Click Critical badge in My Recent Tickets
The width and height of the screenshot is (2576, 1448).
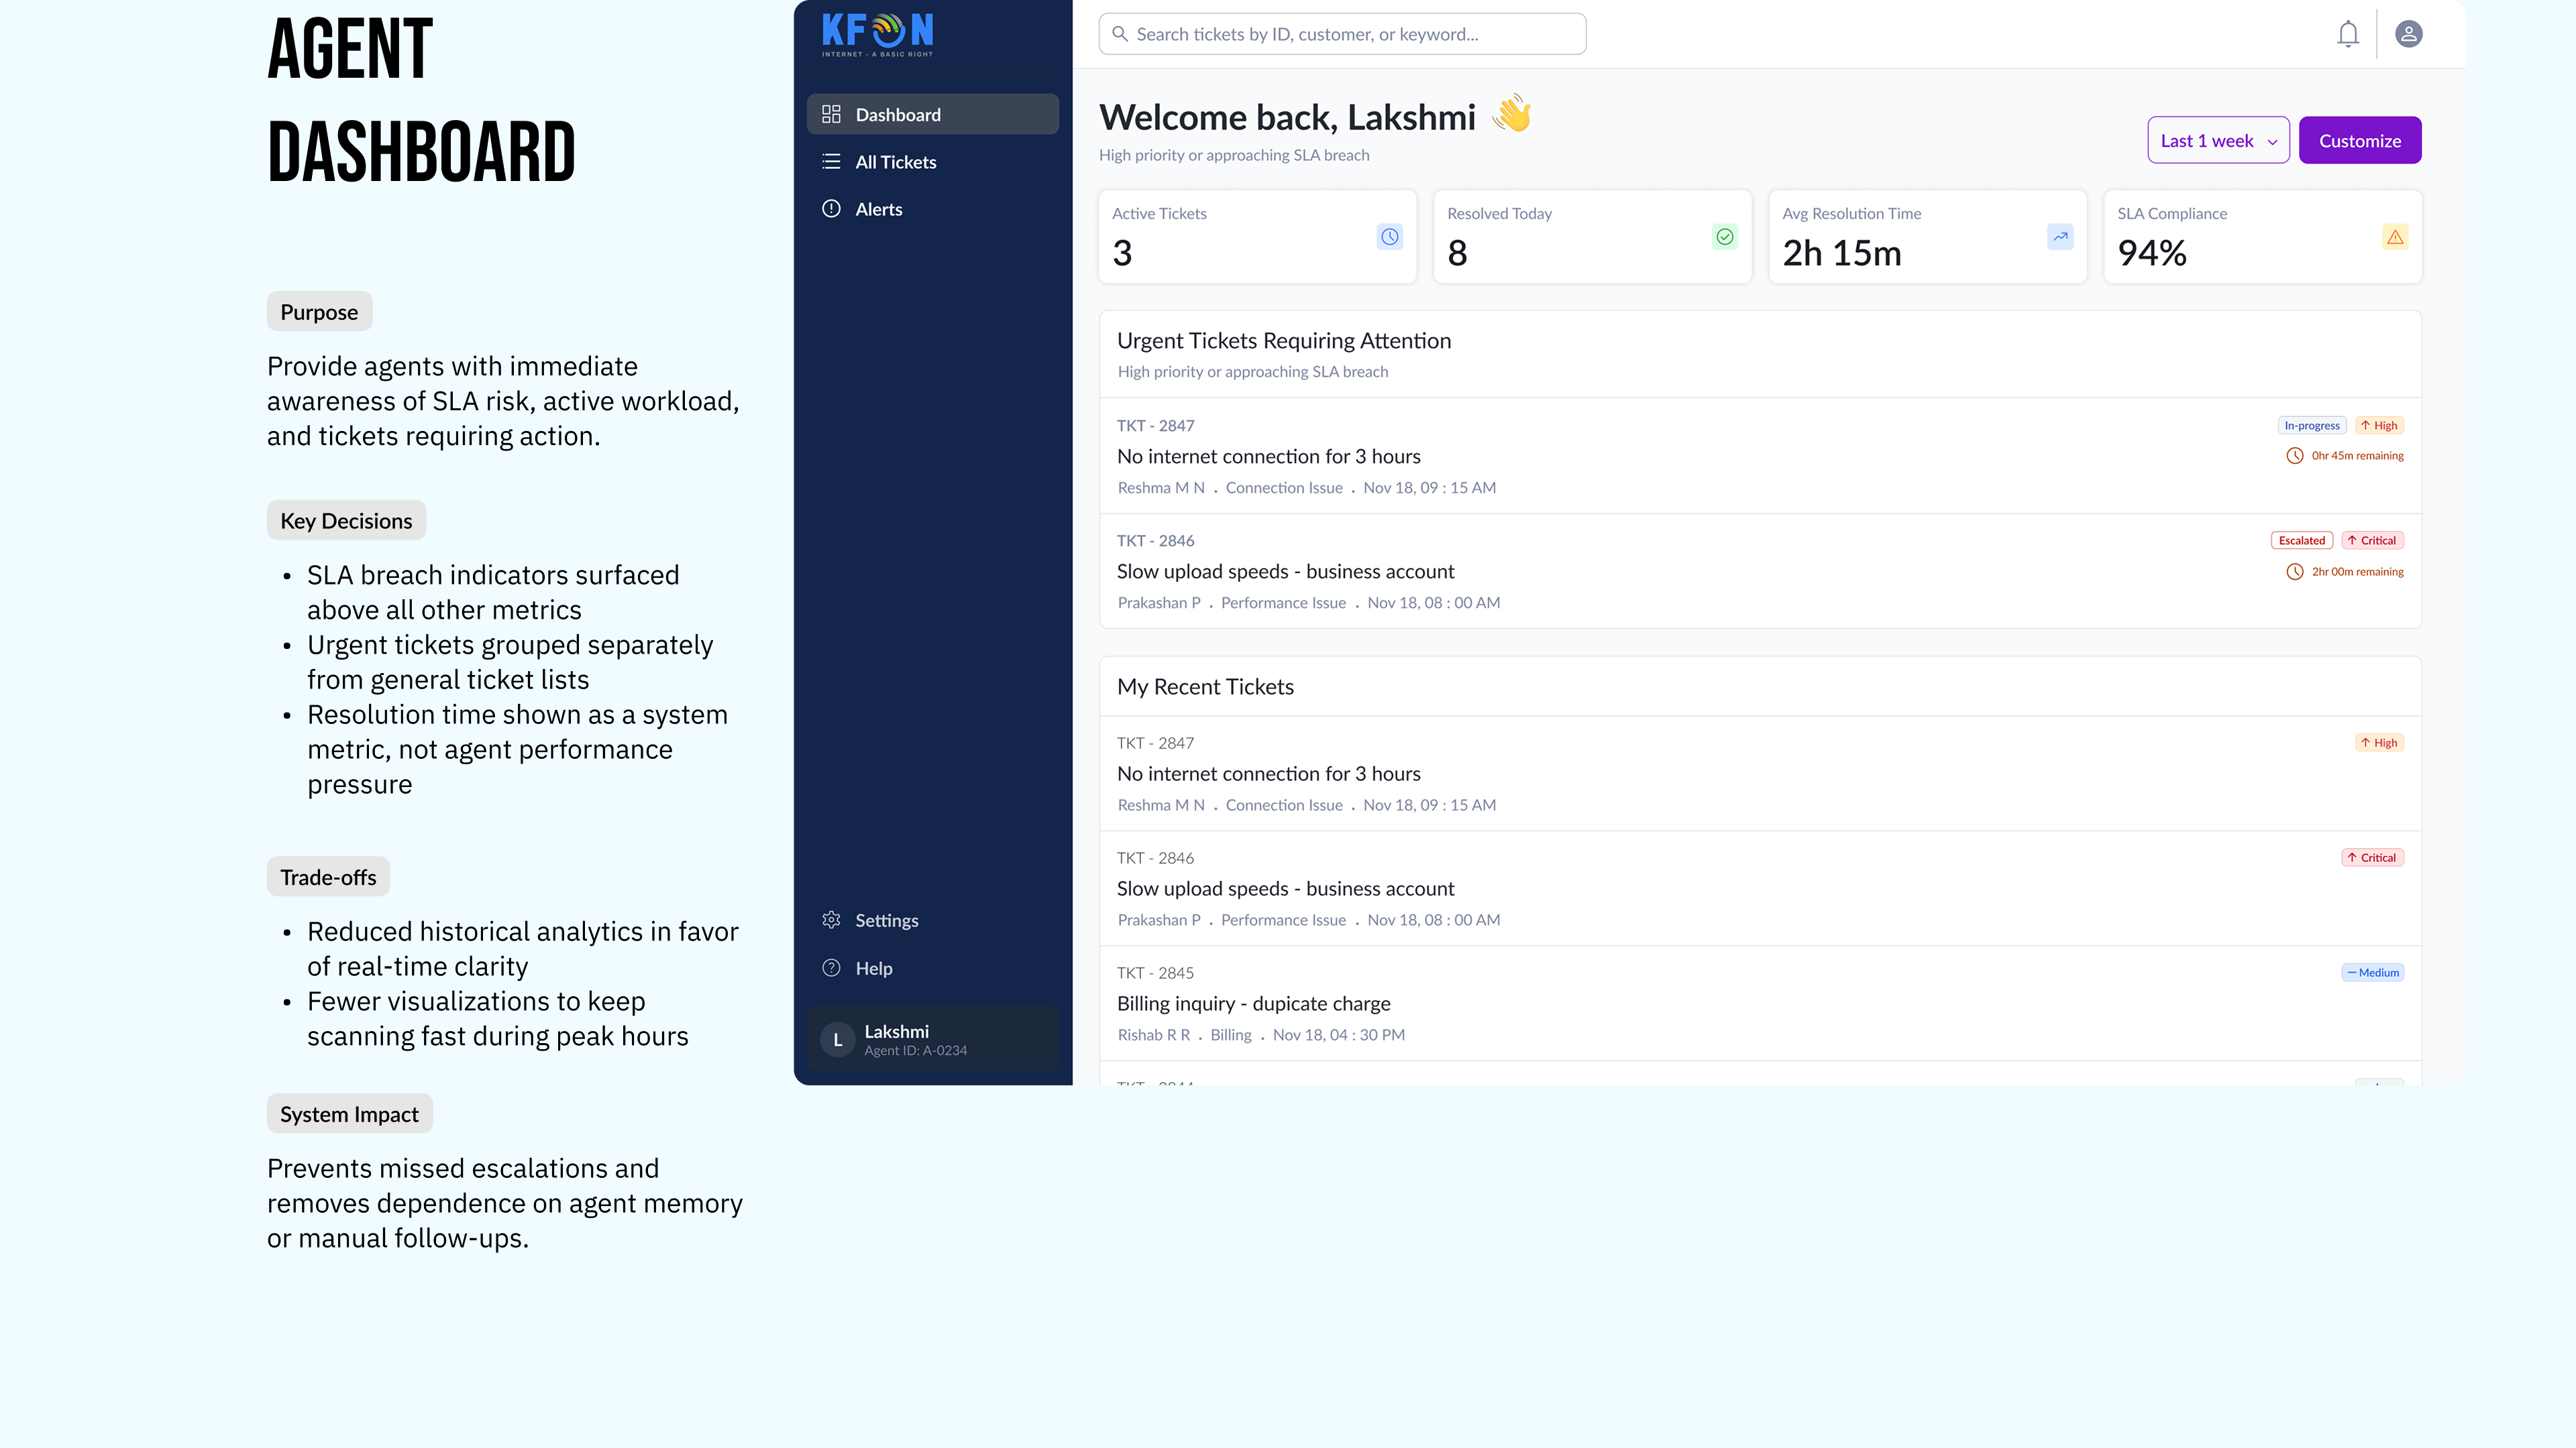2373,857
